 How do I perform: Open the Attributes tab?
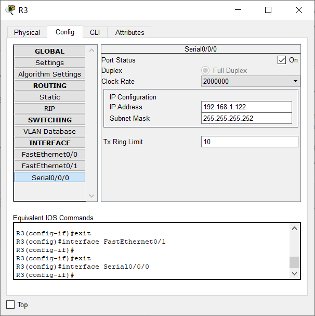coord(129,32)
